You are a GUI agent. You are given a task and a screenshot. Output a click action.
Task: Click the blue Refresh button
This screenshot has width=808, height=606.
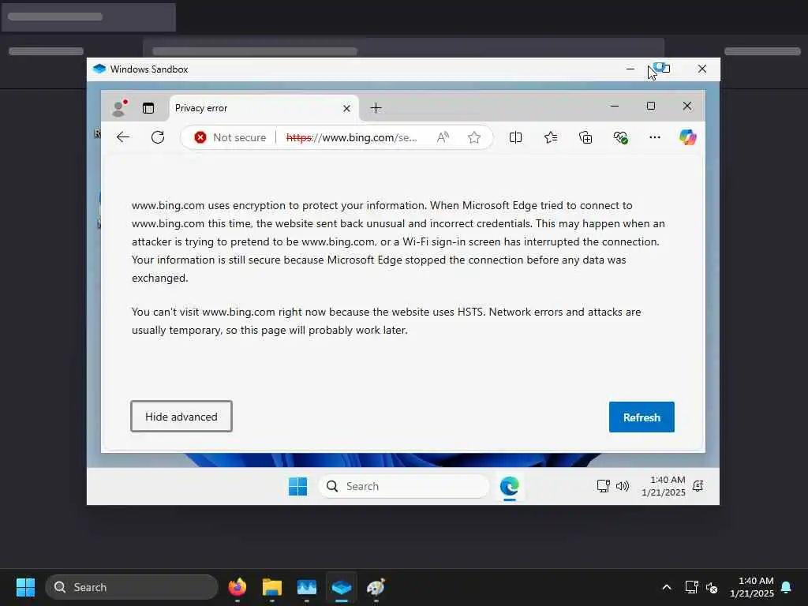(x=642, y=417)
